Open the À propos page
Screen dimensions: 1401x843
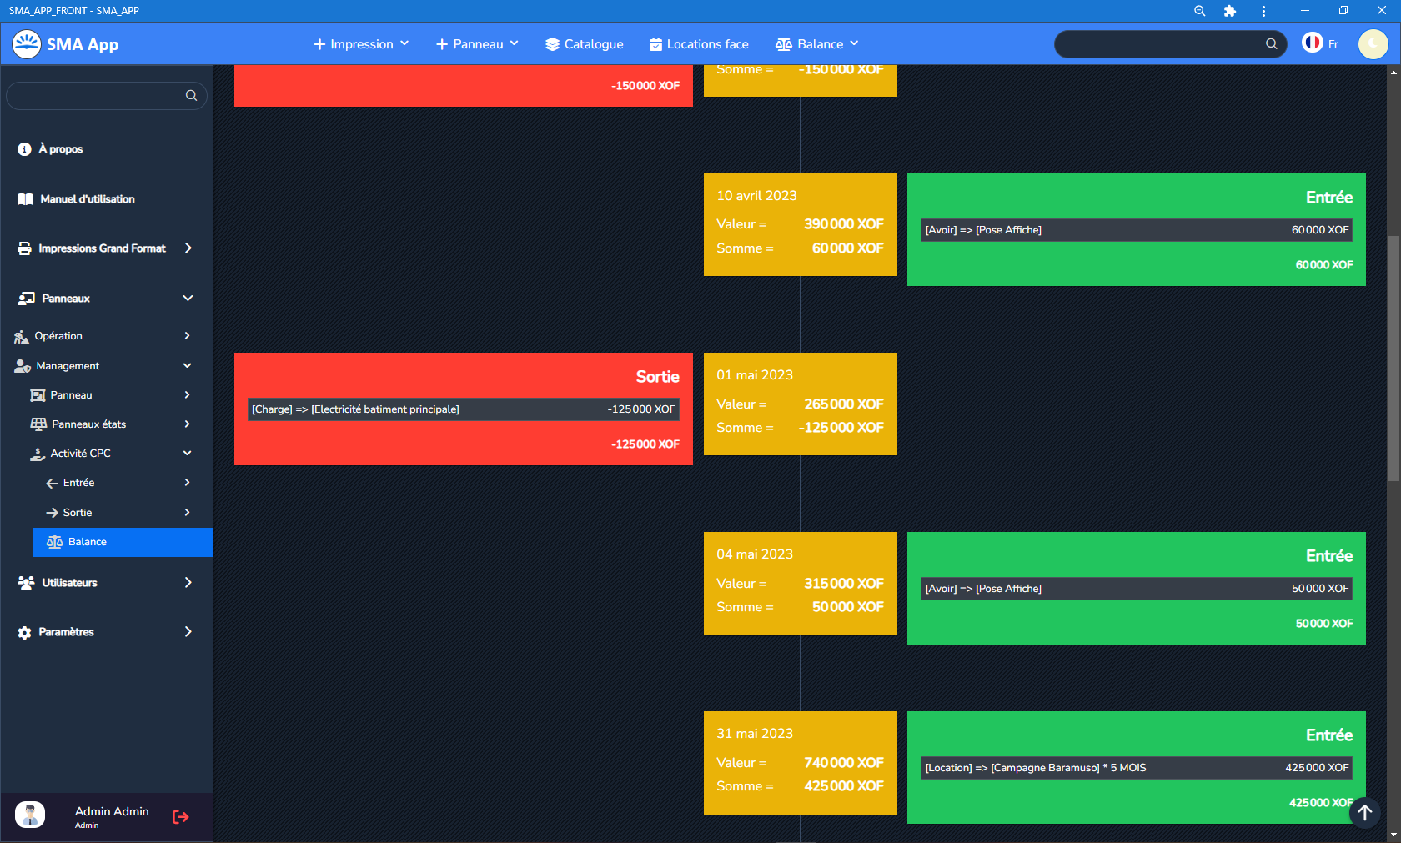coord(60,149)
